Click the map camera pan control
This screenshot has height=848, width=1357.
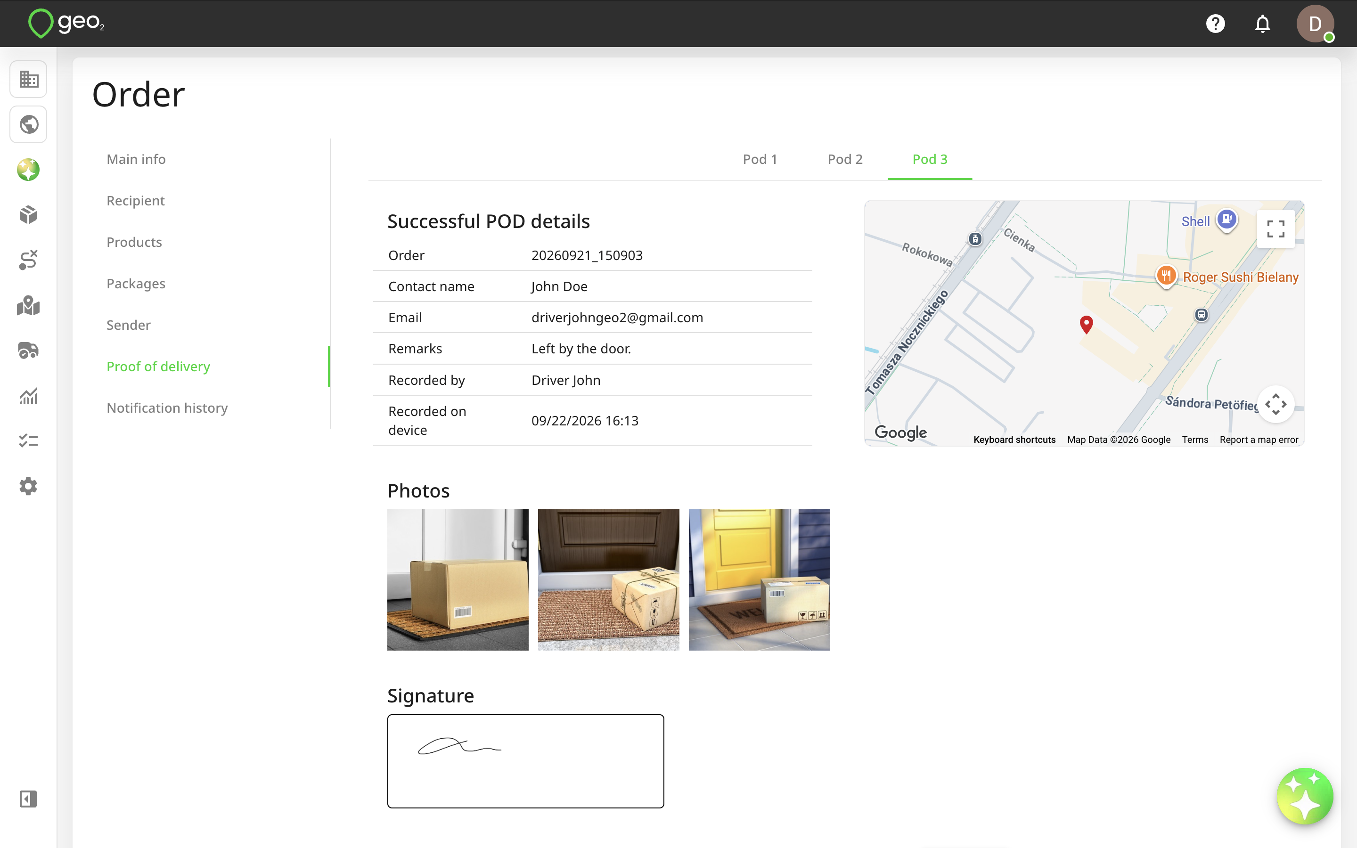pos(1275,404)
